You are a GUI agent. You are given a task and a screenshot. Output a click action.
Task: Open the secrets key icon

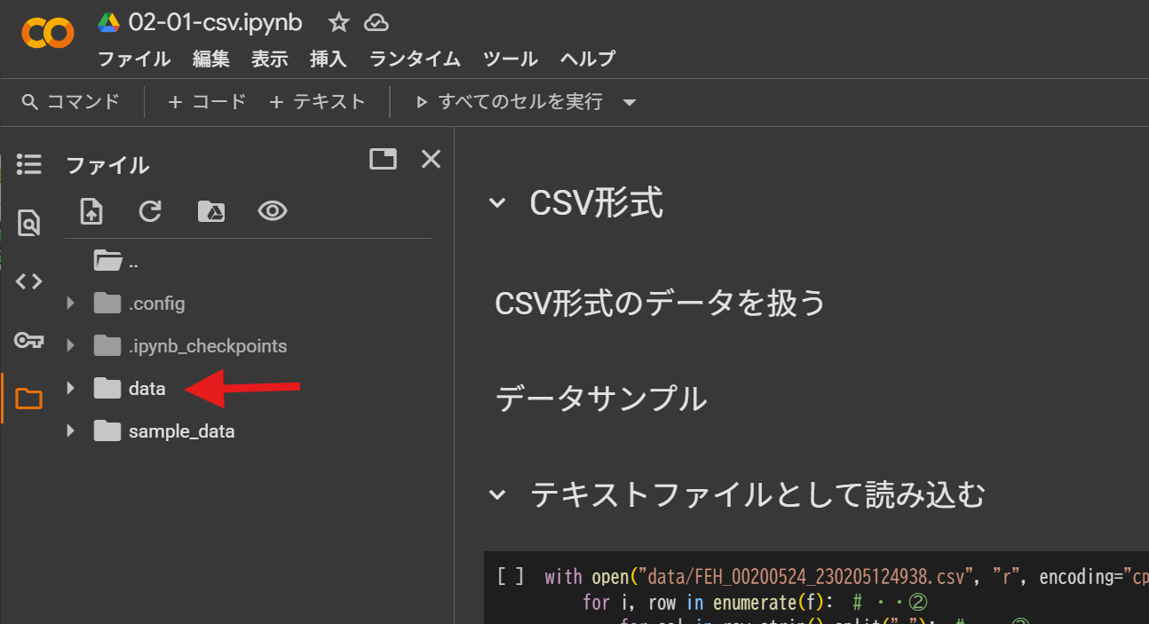click(x=28, y=340)
